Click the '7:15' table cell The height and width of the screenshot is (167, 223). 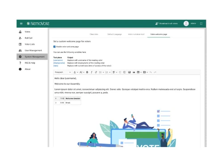(62, 98)
